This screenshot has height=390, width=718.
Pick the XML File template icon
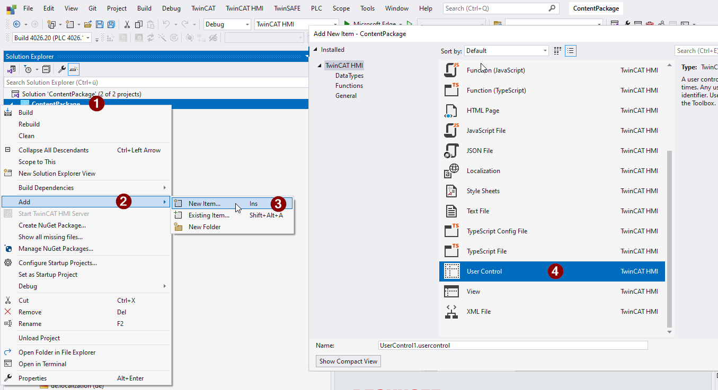451,312
